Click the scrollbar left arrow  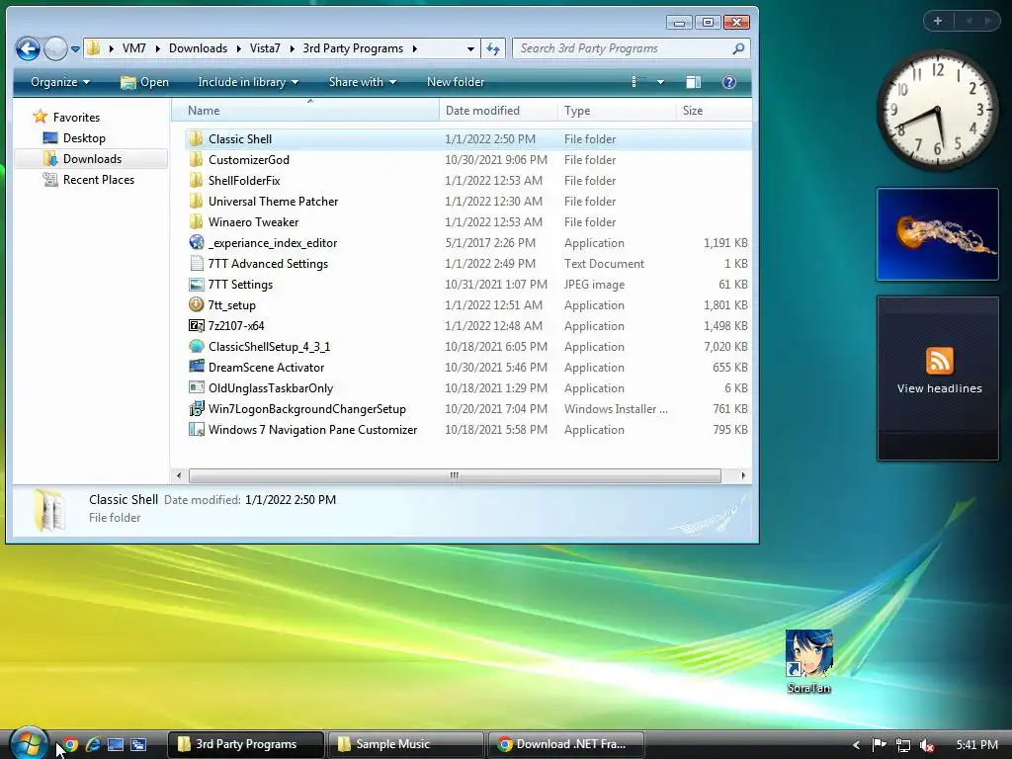point(179,475)
